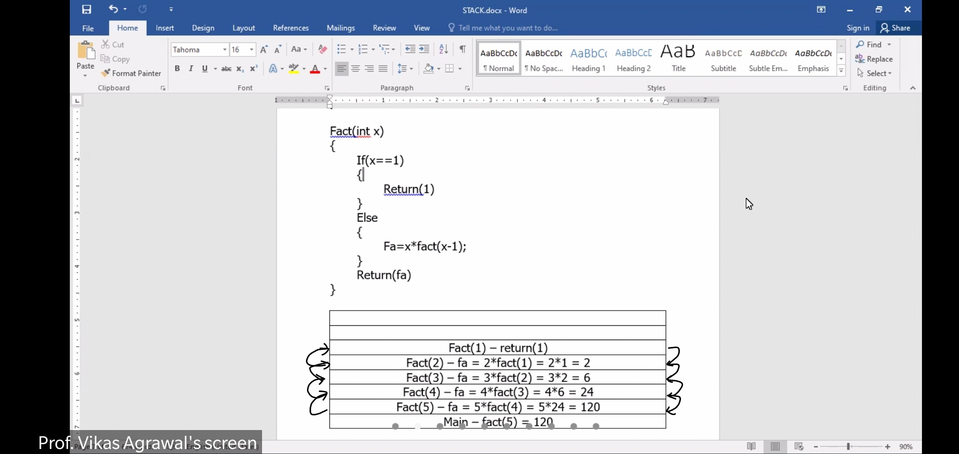Image resolution: width=959 pixels, height=454 pixels.
Task: Toggle Italic formatting
Action: pos(191,69)
